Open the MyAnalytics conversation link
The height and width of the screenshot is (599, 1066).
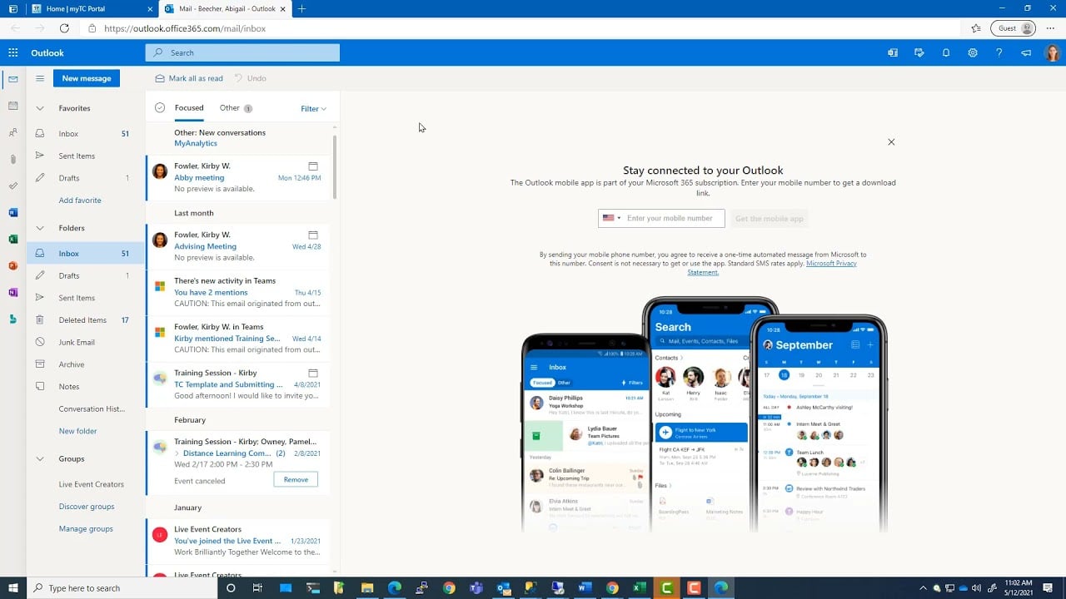(x=196, y=144)
